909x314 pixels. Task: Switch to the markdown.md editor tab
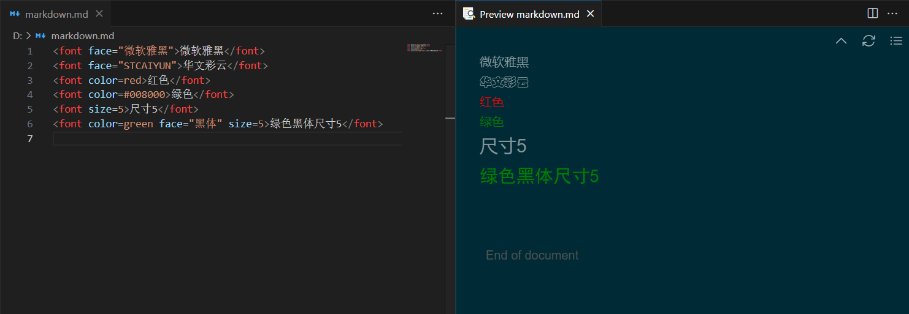click(55, 13)
